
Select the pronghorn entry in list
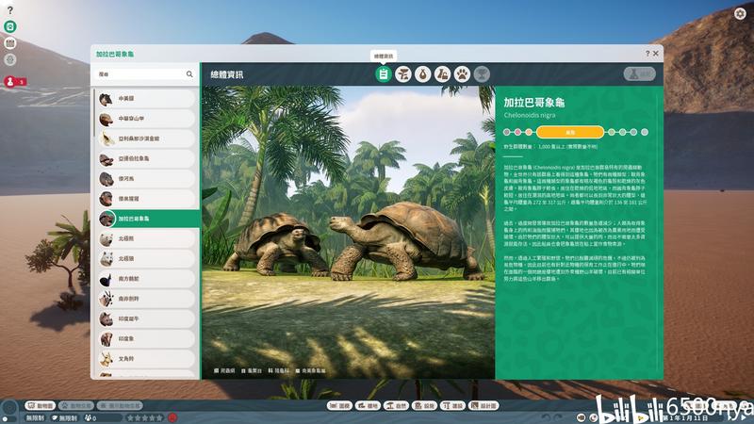coord(147,359)
